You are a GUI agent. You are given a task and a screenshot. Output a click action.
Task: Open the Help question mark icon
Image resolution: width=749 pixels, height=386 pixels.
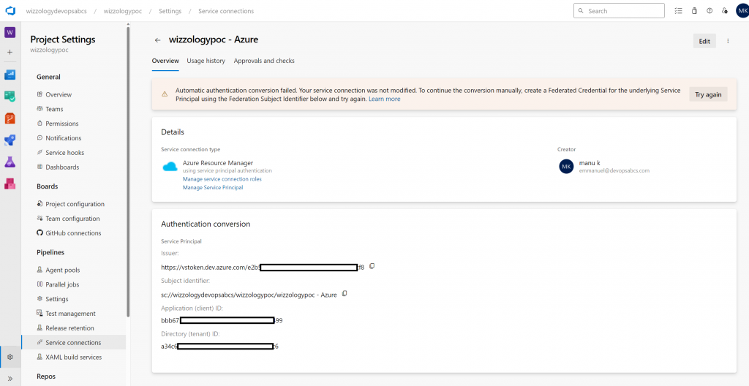(x=710, y=10)
